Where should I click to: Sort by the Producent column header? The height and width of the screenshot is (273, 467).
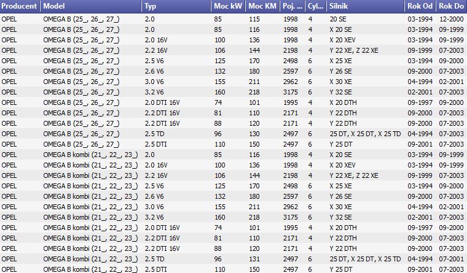pos(20,6)
